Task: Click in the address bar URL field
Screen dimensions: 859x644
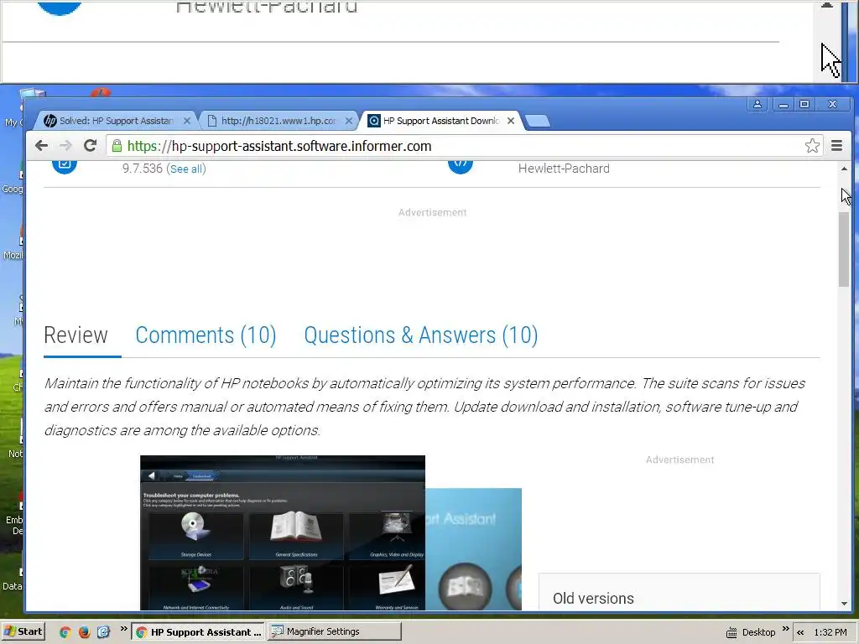Action: pos(464,146)
